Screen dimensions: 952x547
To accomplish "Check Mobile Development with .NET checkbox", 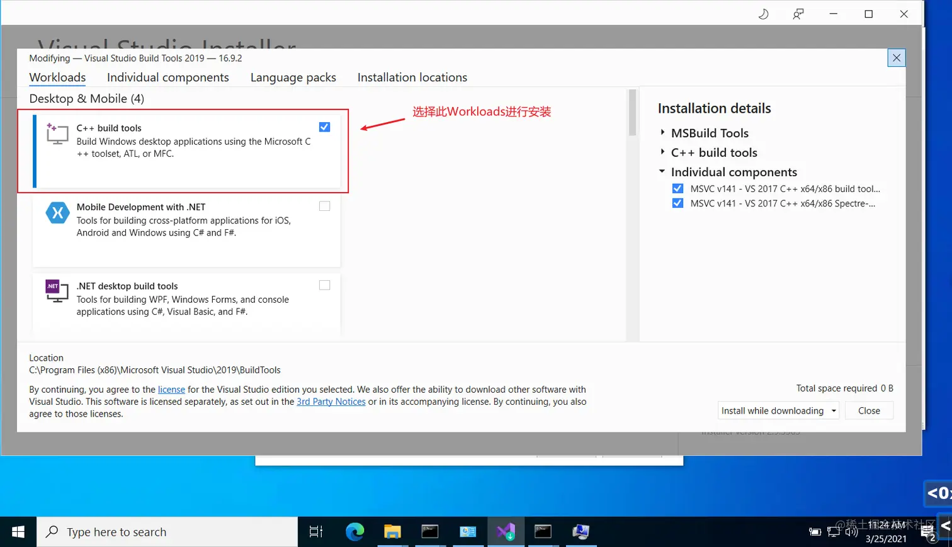I will point(324,206).
